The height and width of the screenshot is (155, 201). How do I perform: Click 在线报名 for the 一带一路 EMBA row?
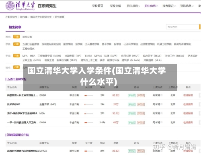pos(188,122)
